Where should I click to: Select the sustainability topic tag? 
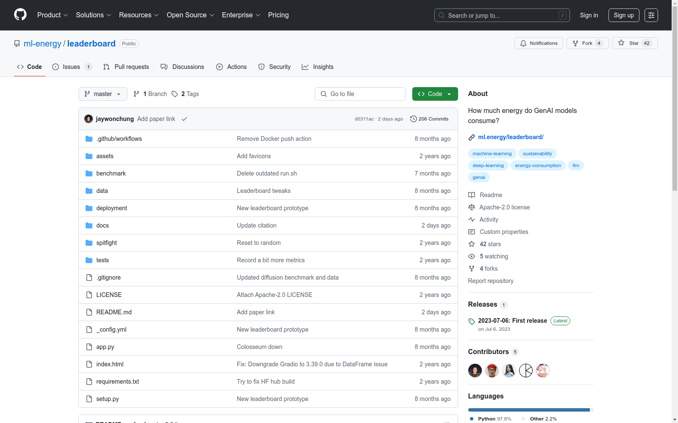point(538,154)
